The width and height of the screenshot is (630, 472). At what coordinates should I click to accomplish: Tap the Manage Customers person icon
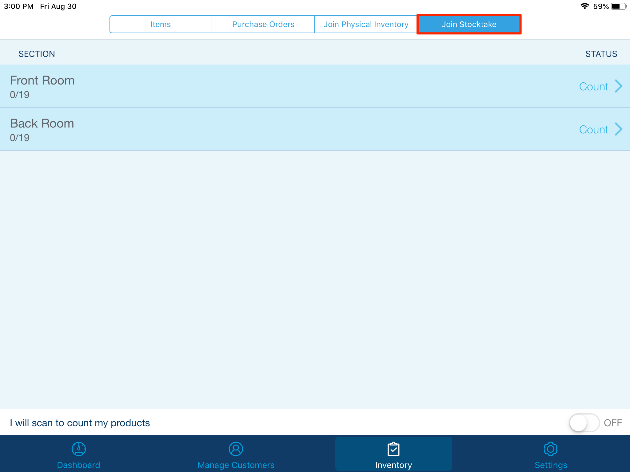pyautogui.click(x=236, y=449)
